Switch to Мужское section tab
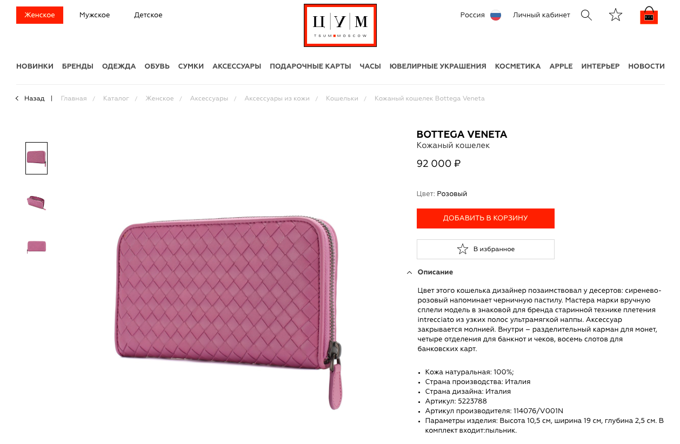The image size is (680, 444). click(95, 15)
